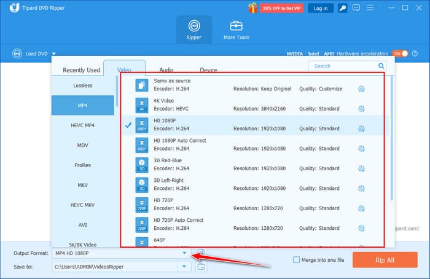Click the format search field
The height and width of the screenshot is (279, 430).
(x=343, y=66)
